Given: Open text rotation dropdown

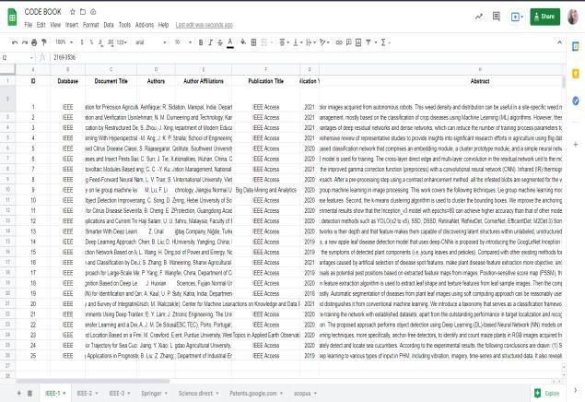Looking at the screenshot, I should (x=324, y=42).
